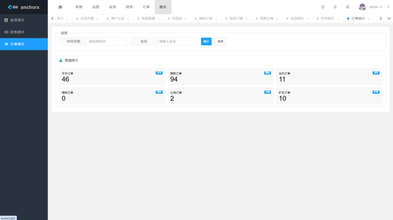Select 会员统计 in the sidebar

click(17, 20)
